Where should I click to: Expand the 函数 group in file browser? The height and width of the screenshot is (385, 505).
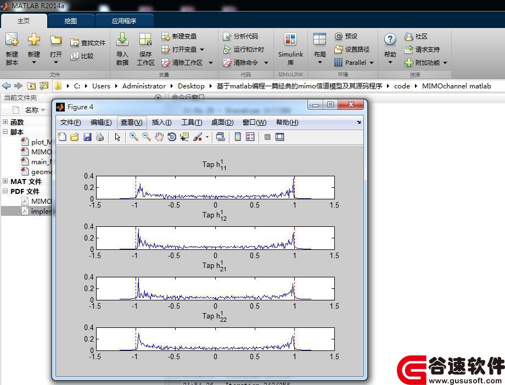(x=5, y=122)
